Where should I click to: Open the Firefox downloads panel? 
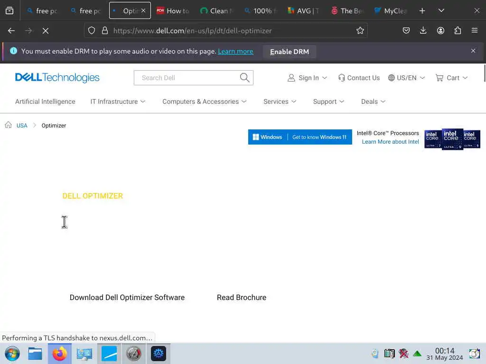[423, 31]
